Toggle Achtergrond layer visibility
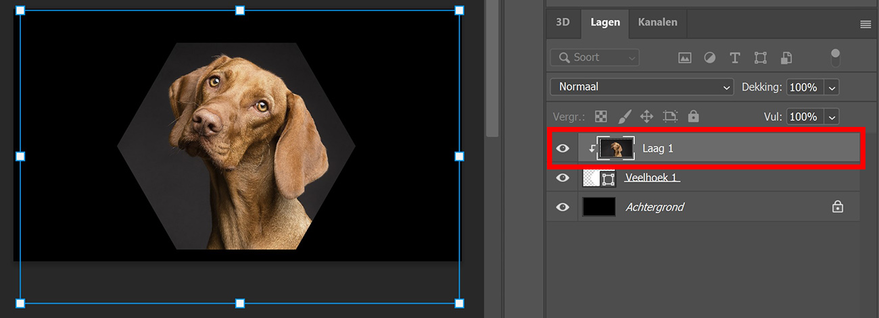The width and height of the screenshot is (879, 318). pos(563,207)
